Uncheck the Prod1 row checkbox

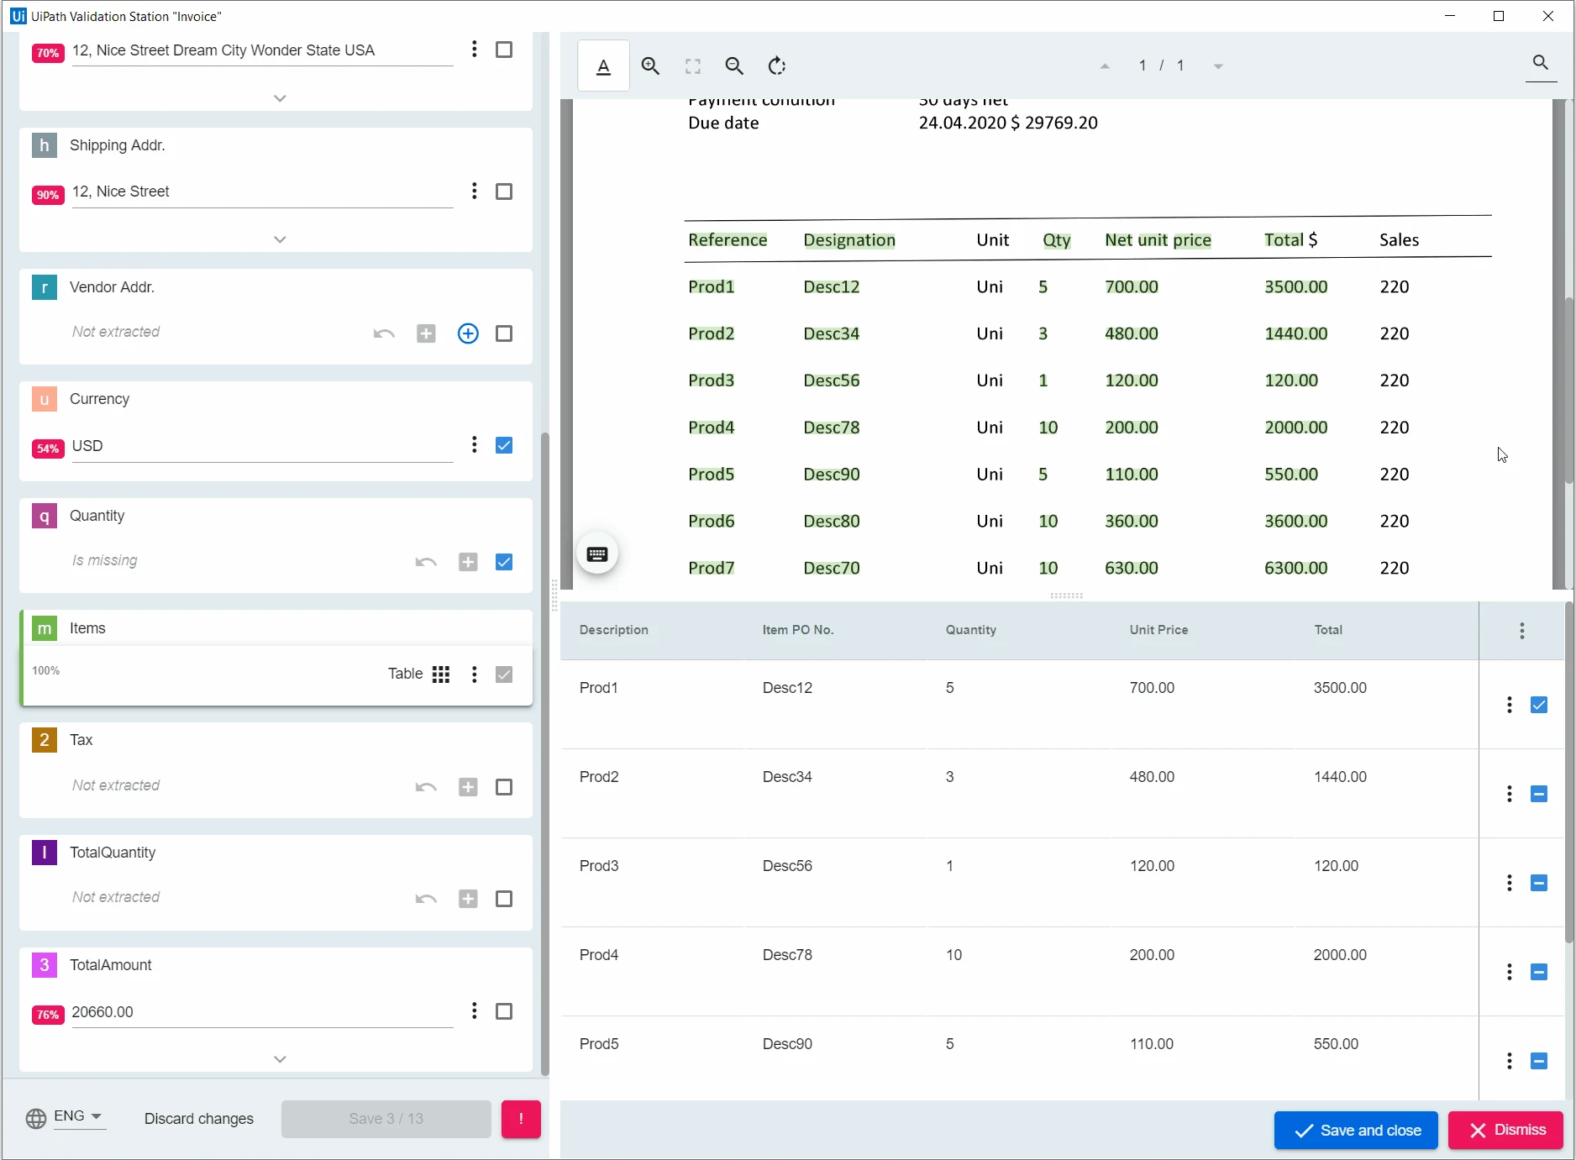click(1539, 705)
